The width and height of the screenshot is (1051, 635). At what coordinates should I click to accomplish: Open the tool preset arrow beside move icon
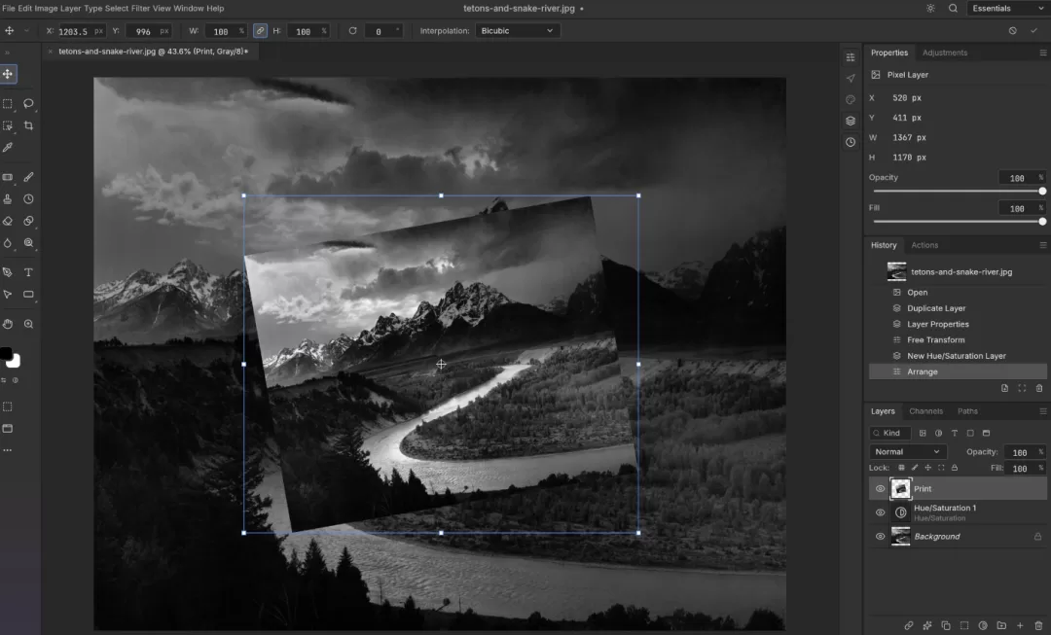click(27, 31)
